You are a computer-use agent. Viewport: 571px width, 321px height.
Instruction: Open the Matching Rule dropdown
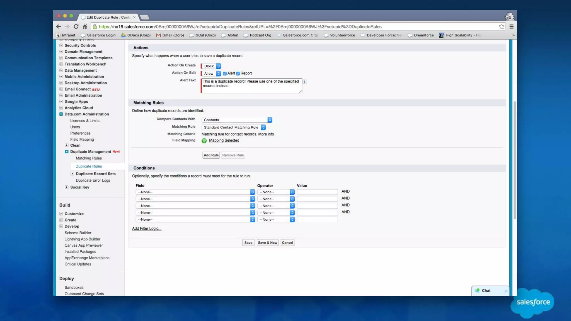pos(233,127)
